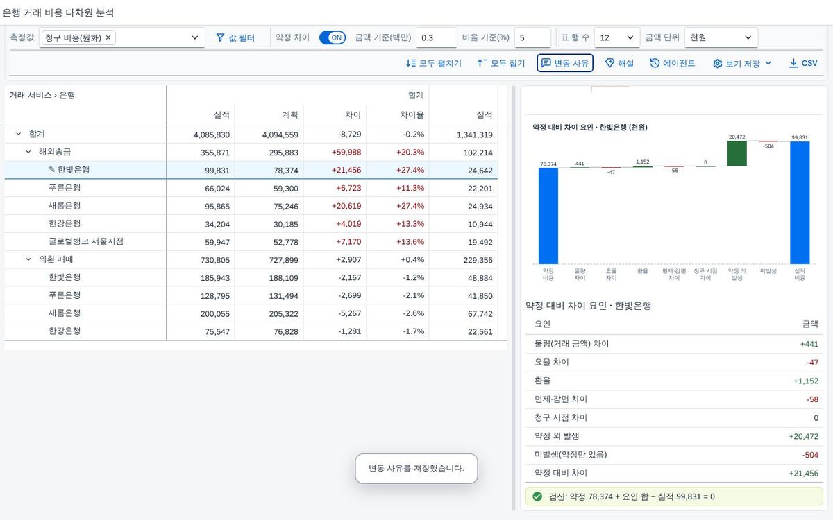Click the 환율 factor row

point(675,381)
